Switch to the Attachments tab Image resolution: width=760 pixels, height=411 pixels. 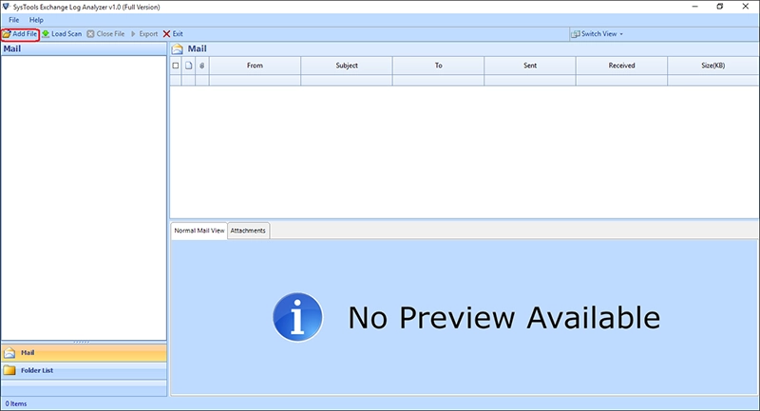248,231
